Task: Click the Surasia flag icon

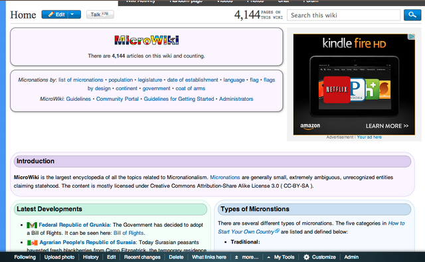Action: click(x=33, y=243)
